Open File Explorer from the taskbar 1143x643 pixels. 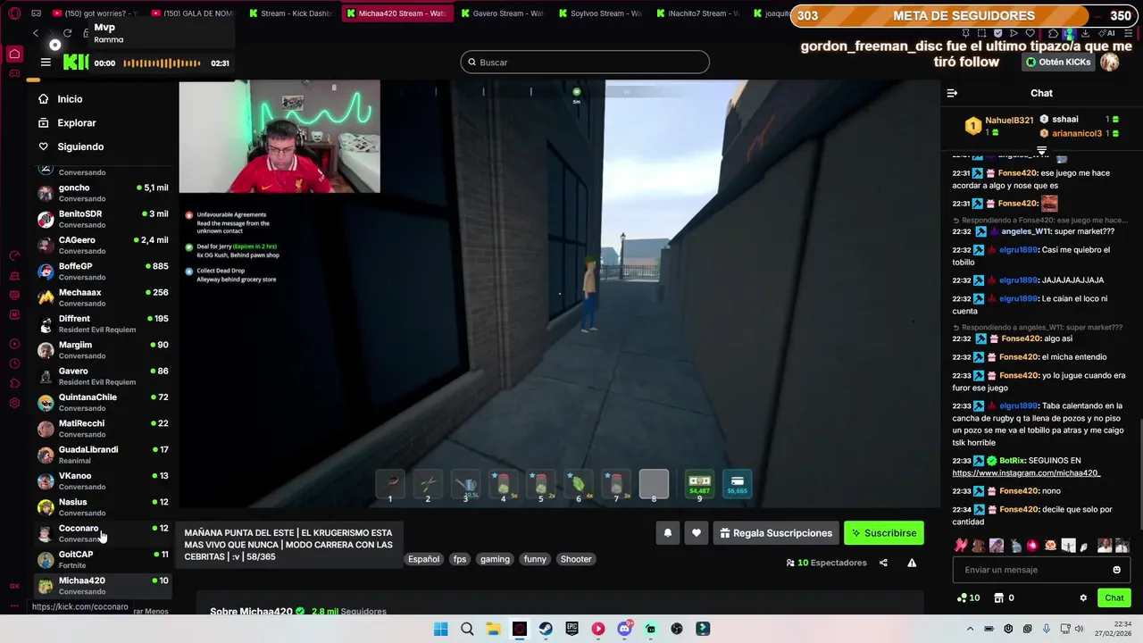coord(493,629)
